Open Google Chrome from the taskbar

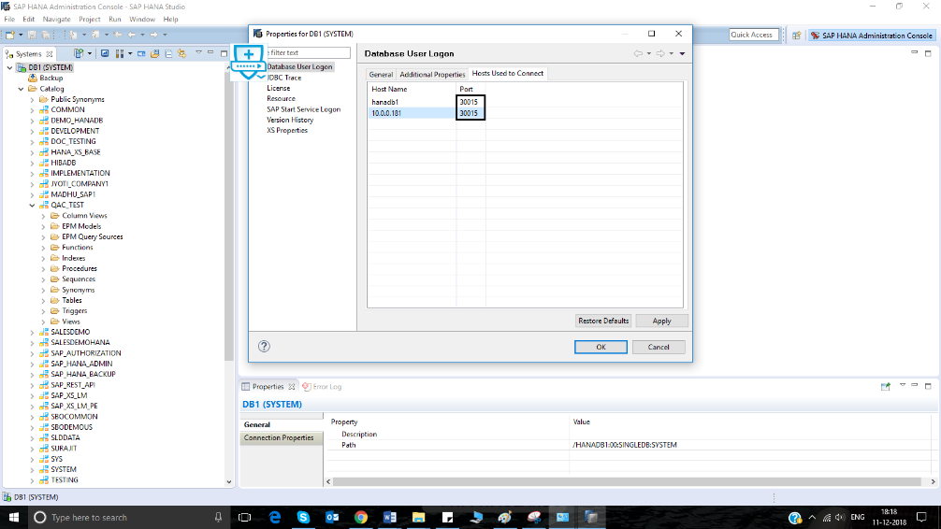click(x=361, y=517)
